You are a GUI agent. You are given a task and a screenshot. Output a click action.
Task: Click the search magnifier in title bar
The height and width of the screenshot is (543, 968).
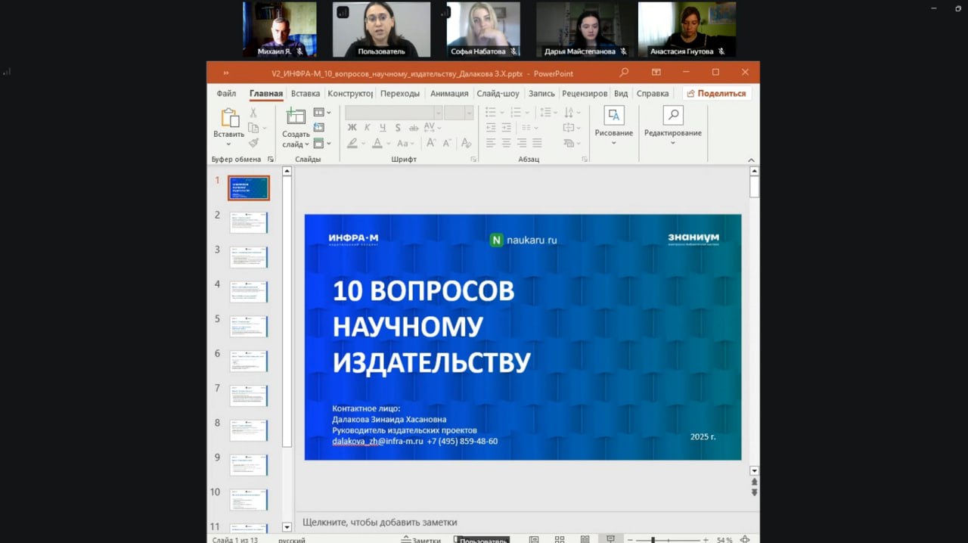point(624,73)
